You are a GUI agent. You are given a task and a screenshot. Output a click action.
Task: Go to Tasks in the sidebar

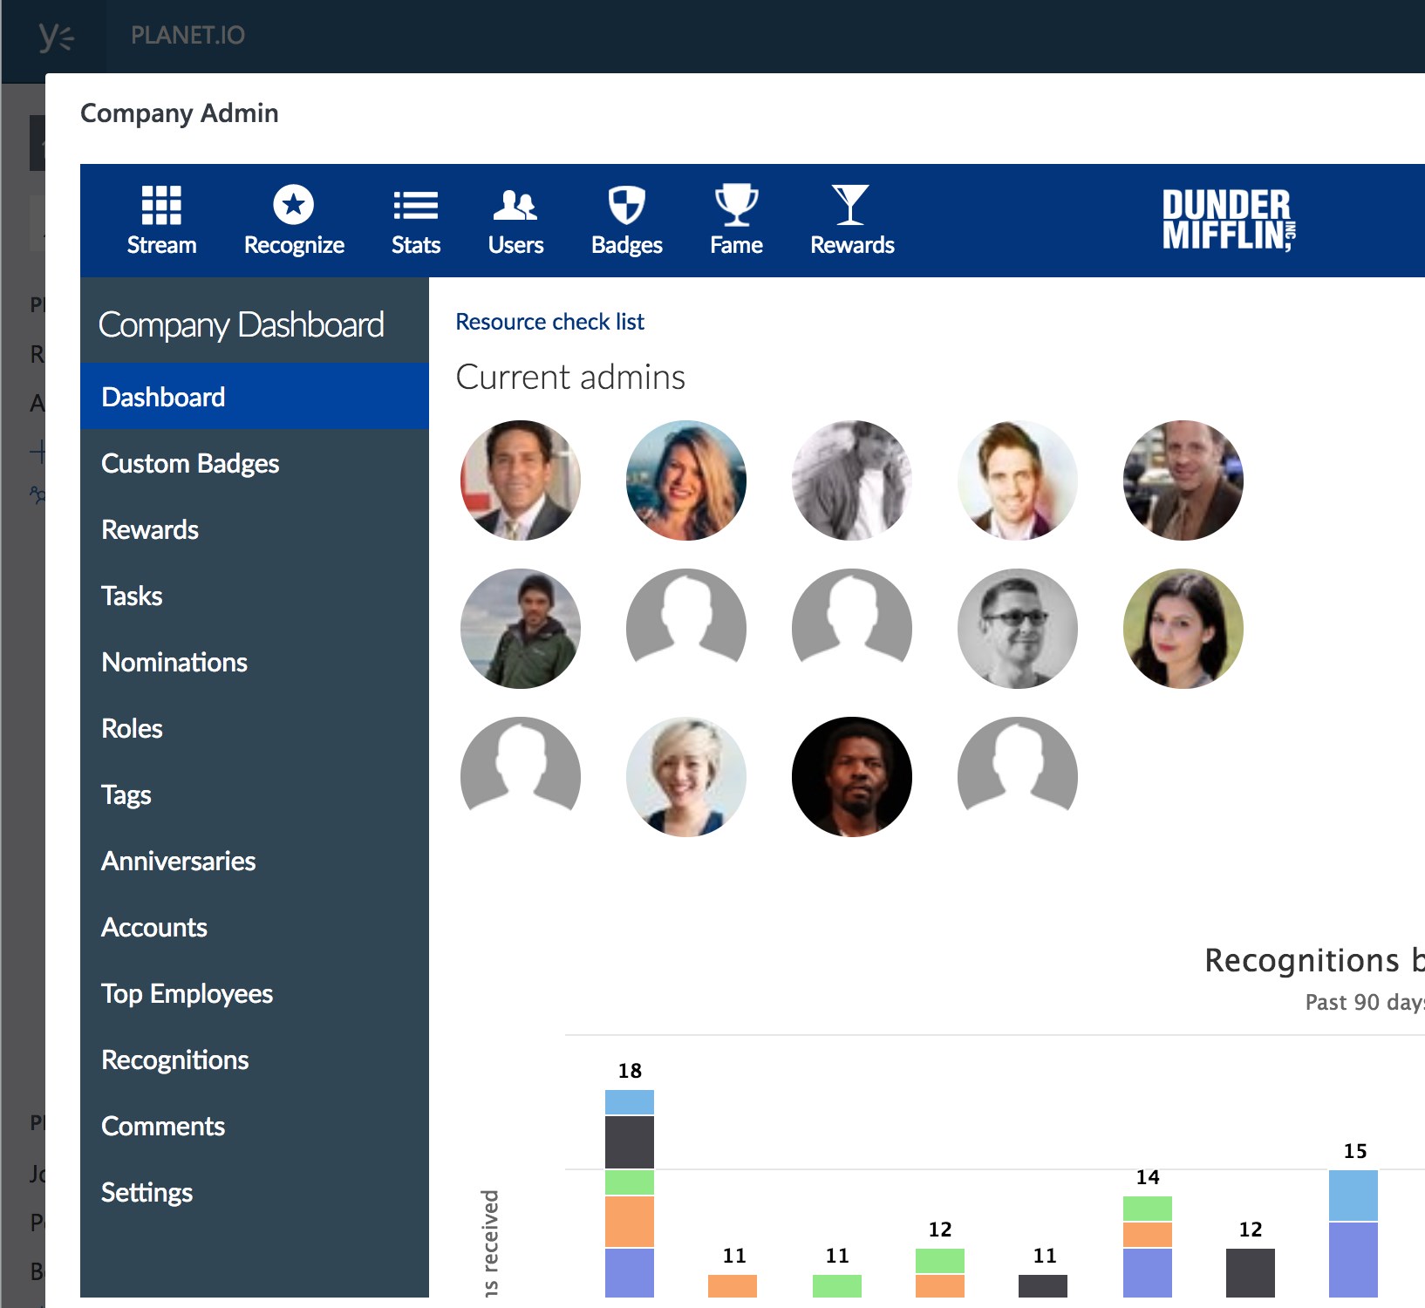(x=255, y=596)
